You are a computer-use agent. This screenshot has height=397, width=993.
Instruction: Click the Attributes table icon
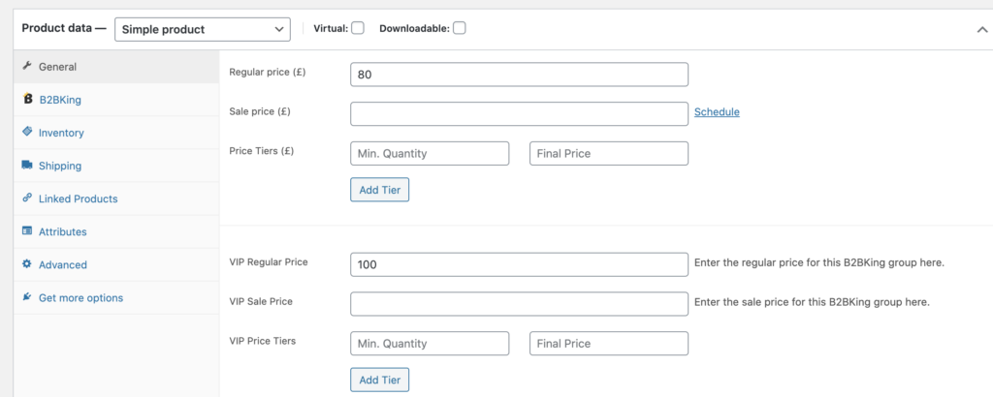pos(27,230)
